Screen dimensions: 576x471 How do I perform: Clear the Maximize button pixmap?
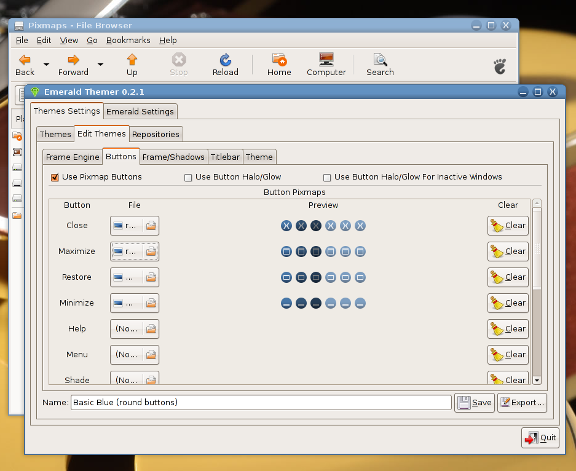[x=508, y=251]
